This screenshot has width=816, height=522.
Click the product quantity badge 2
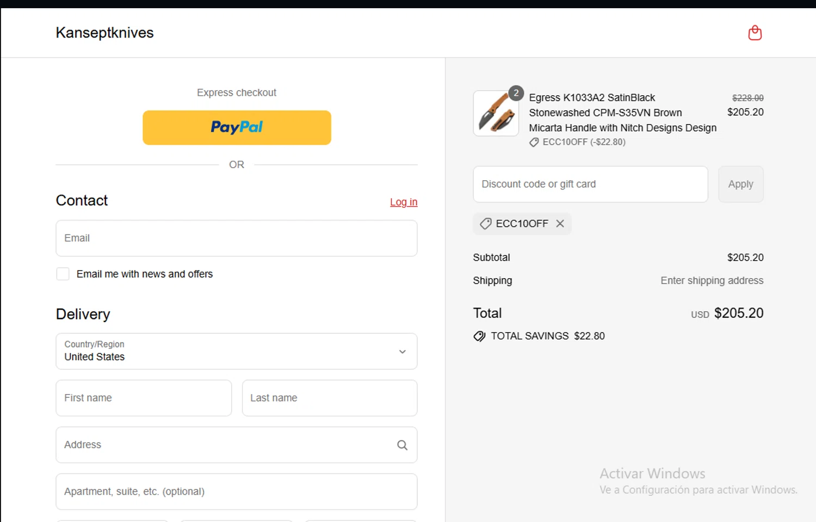(516, 93)
